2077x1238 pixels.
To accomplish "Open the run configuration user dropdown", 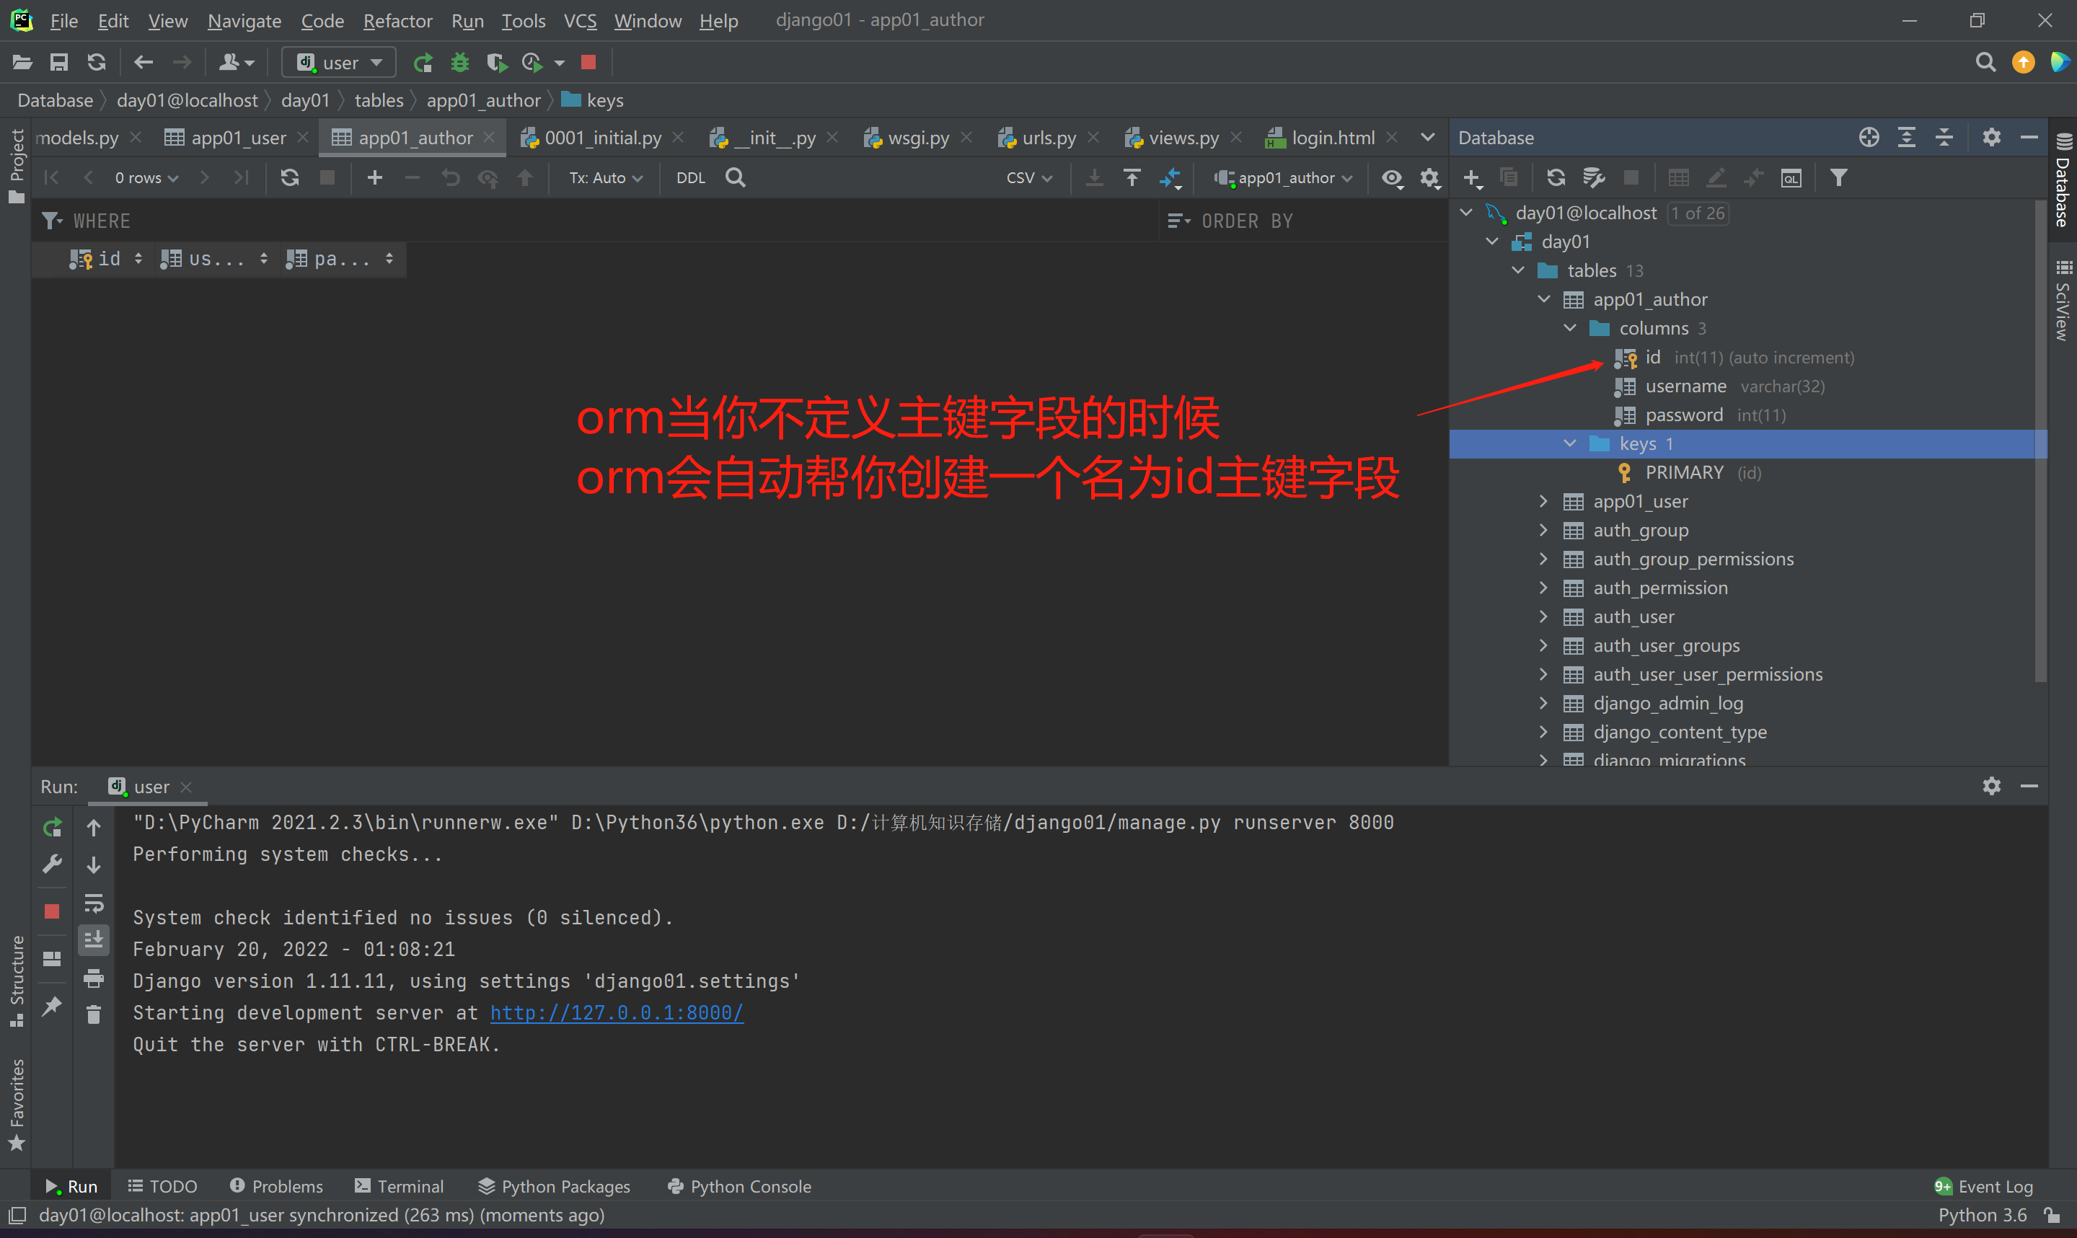I will tap(338, 63).
